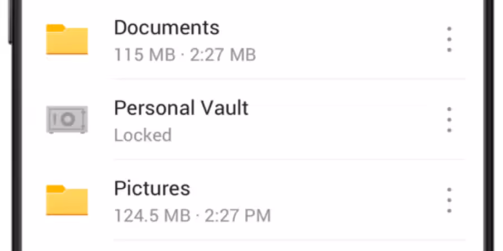
Task: Open the Documents folder icon
Action: pos(67,40)
